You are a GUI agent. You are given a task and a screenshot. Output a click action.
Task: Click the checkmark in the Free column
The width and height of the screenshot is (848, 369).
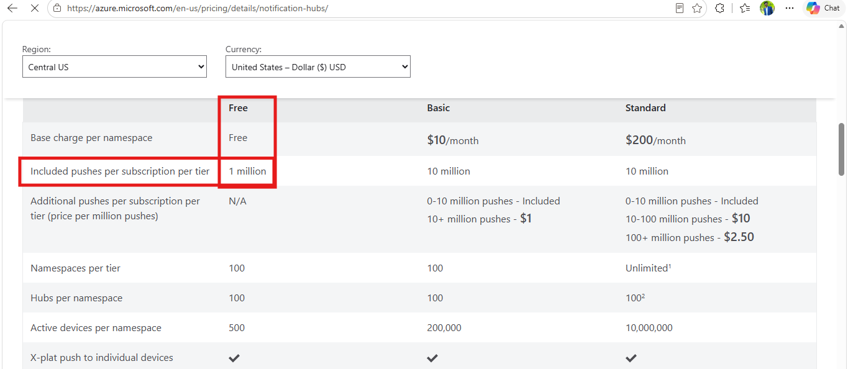click(234, 358)
